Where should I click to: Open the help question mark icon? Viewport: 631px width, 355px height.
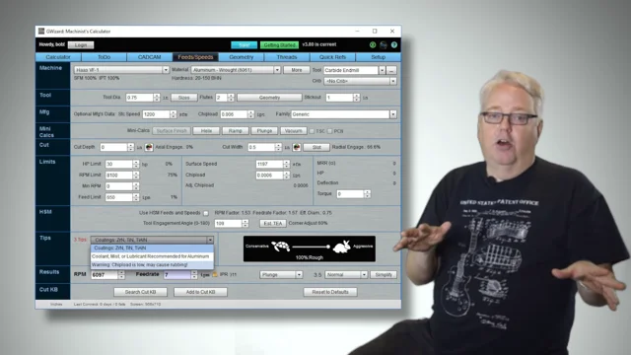click(394, 44)
